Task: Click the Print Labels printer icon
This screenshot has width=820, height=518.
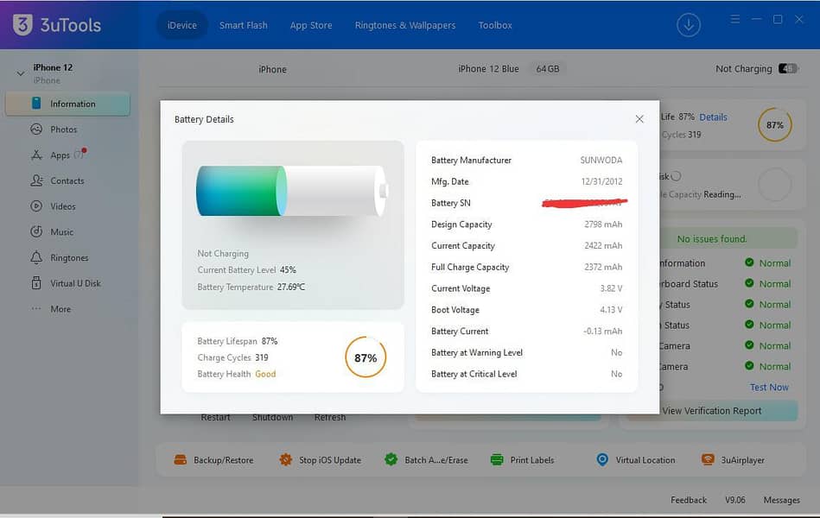Action: click(x=497, y=460)
